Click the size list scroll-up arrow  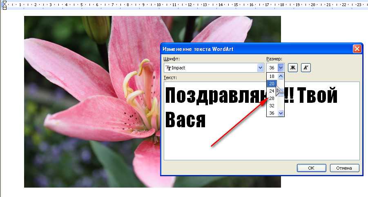(x=281, y=76)
